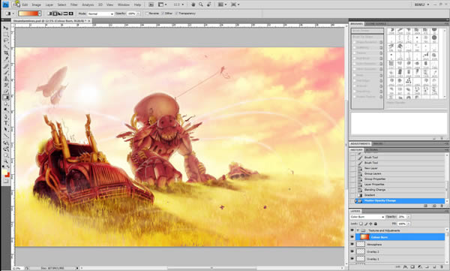Choose Radial Gradient style icon
This screenshot has height=271, width=450.
[55, 14]
